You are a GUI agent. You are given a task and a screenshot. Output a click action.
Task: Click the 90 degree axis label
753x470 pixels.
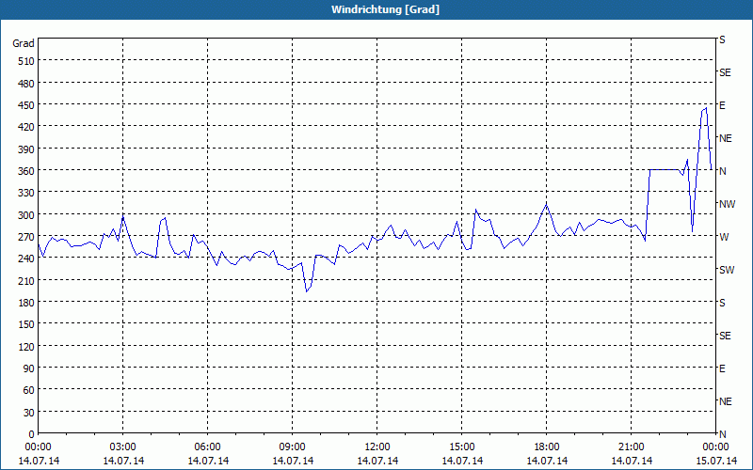29,368
